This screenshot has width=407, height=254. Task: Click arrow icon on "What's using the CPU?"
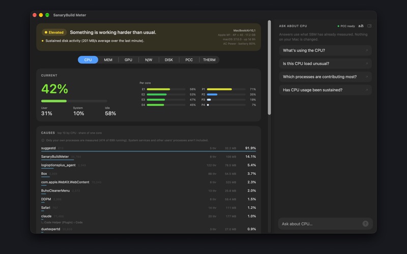pyautogui.click(x=367, y=50)
